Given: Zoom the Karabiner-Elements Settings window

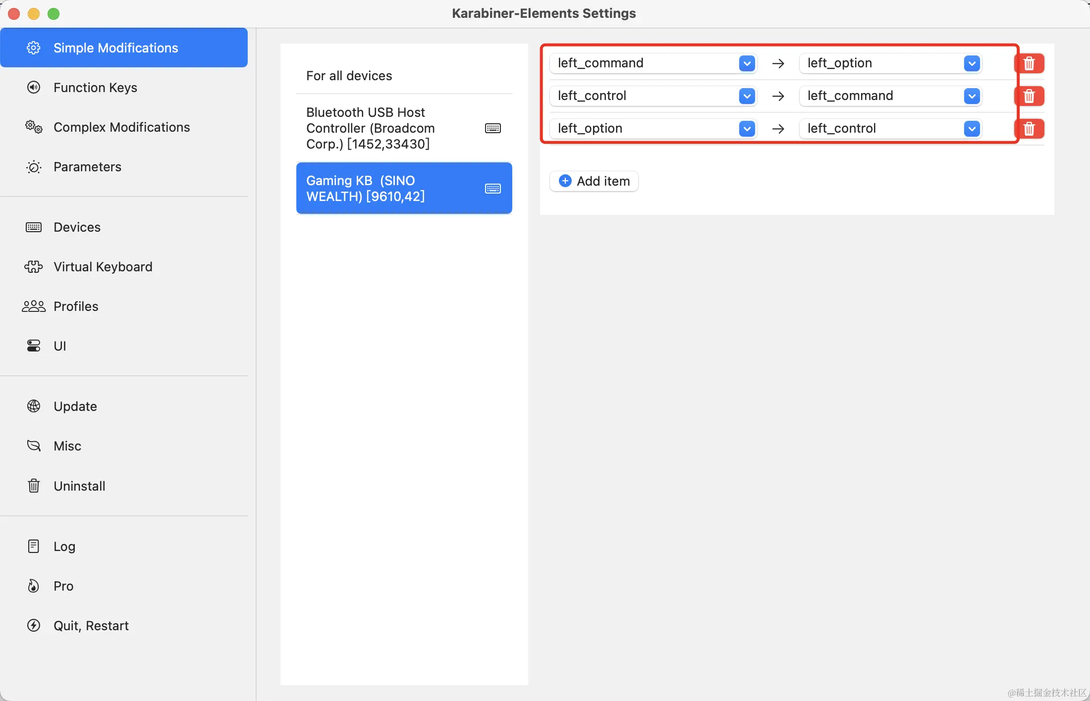Looking at the screenshot, I should (x=54, y=14).
